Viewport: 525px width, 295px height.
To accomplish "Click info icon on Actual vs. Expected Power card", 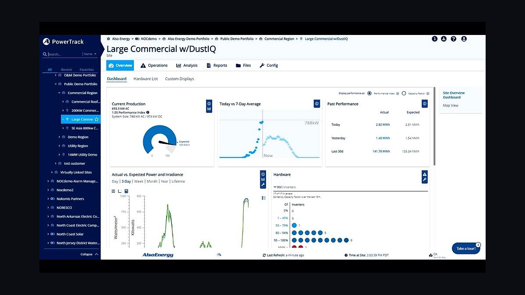I will (263, 174).
